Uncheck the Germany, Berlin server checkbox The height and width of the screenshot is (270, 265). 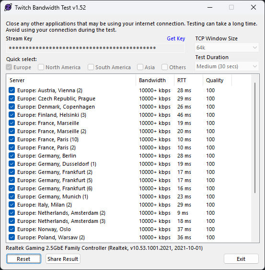click(x=12, y=156)
